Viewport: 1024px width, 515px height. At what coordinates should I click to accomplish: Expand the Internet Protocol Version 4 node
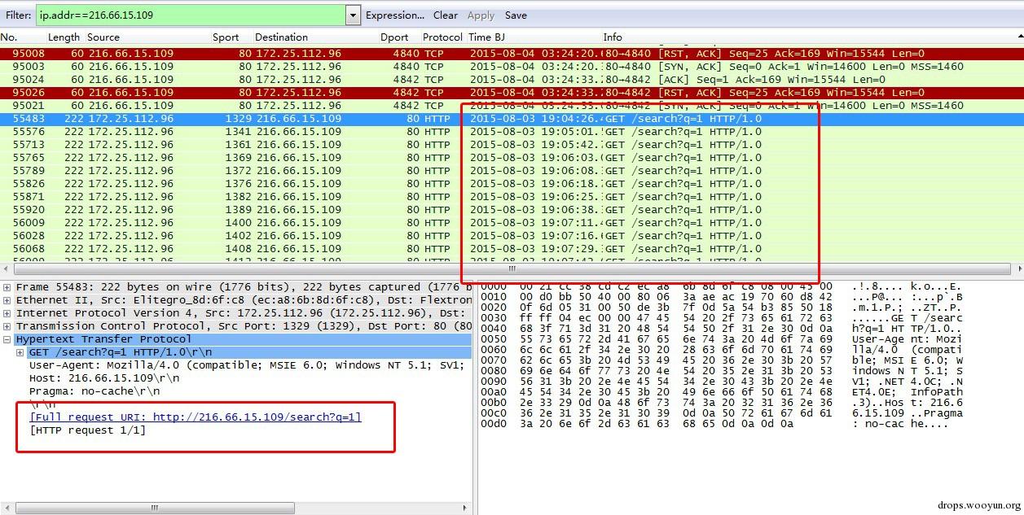7,313
